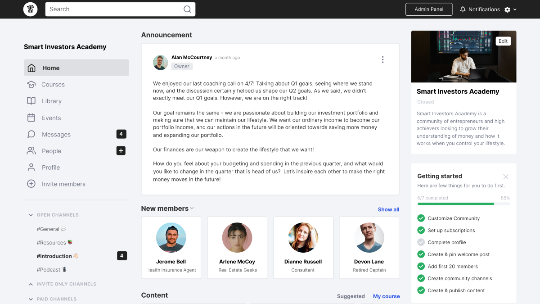Expand the Invite Only Channels section
The width and height of the screenshot is (540, 304).
coord(31,284)
